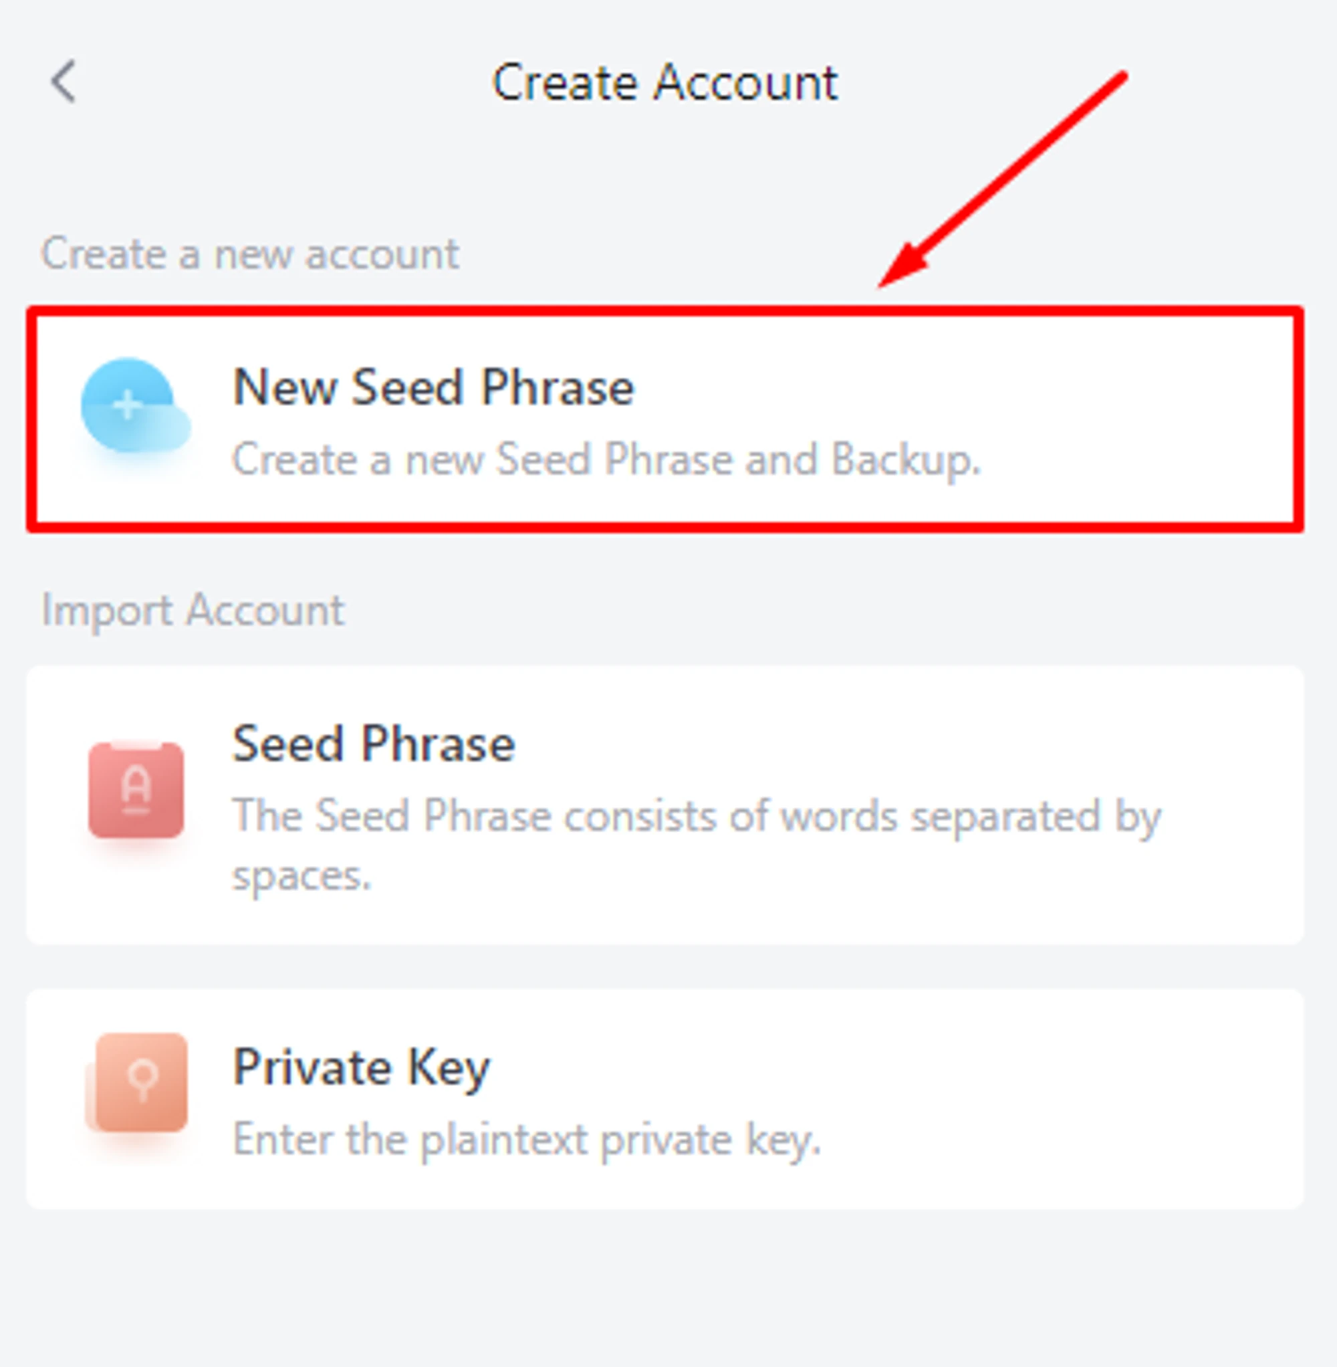Select the "New Seed Phrase" title

[433, 387]
